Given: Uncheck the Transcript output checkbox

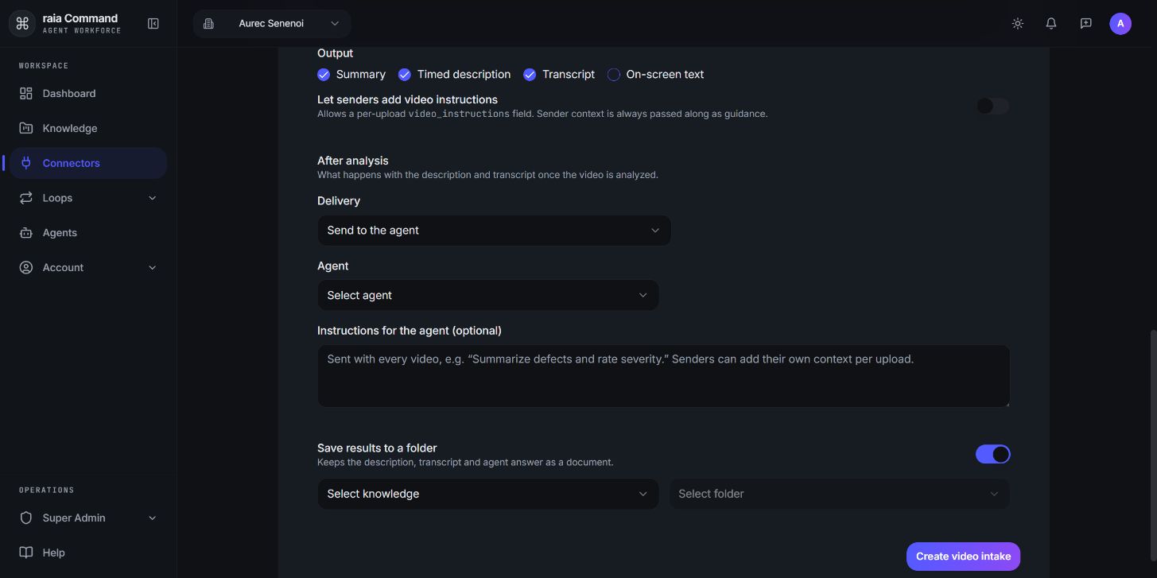Looking at the screenshot, I should click(530, 75).
